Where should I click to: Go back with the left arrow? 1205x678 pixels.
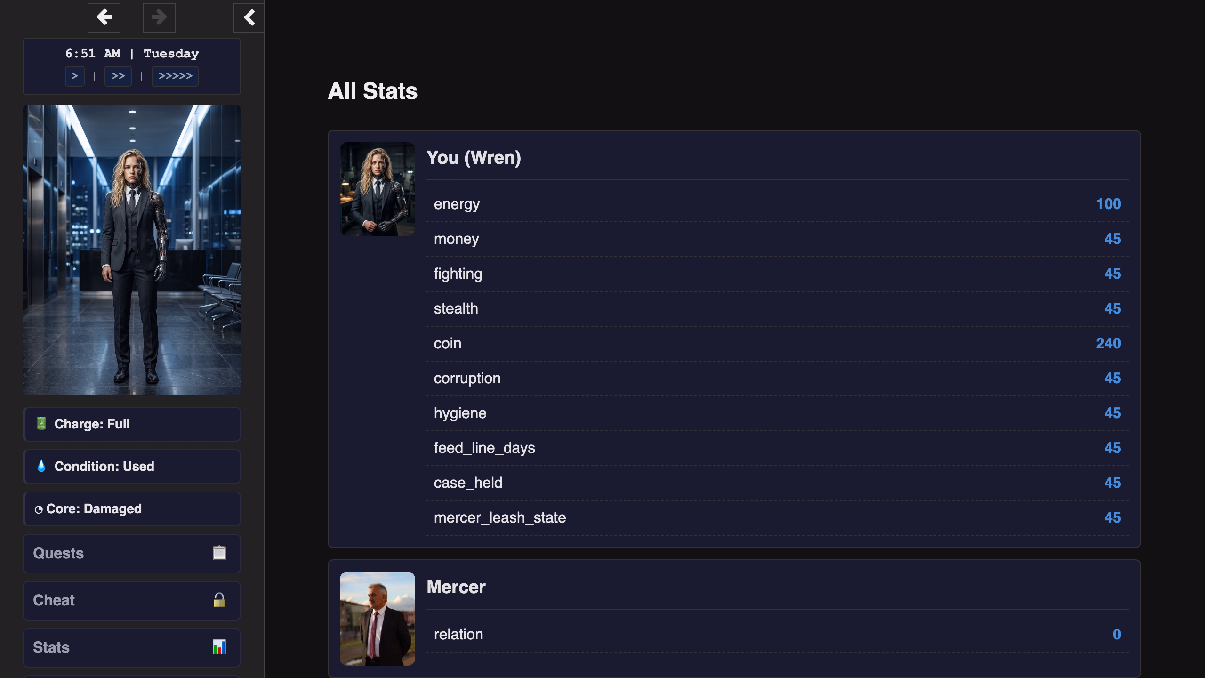(x=104, y=18)
